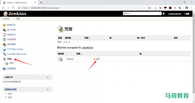Click the browser back arrow

(x=3, y=8)
